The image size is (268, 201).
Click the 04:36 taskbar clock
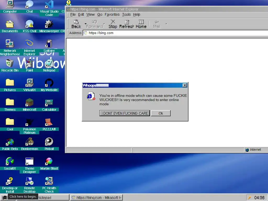[259, 198]
